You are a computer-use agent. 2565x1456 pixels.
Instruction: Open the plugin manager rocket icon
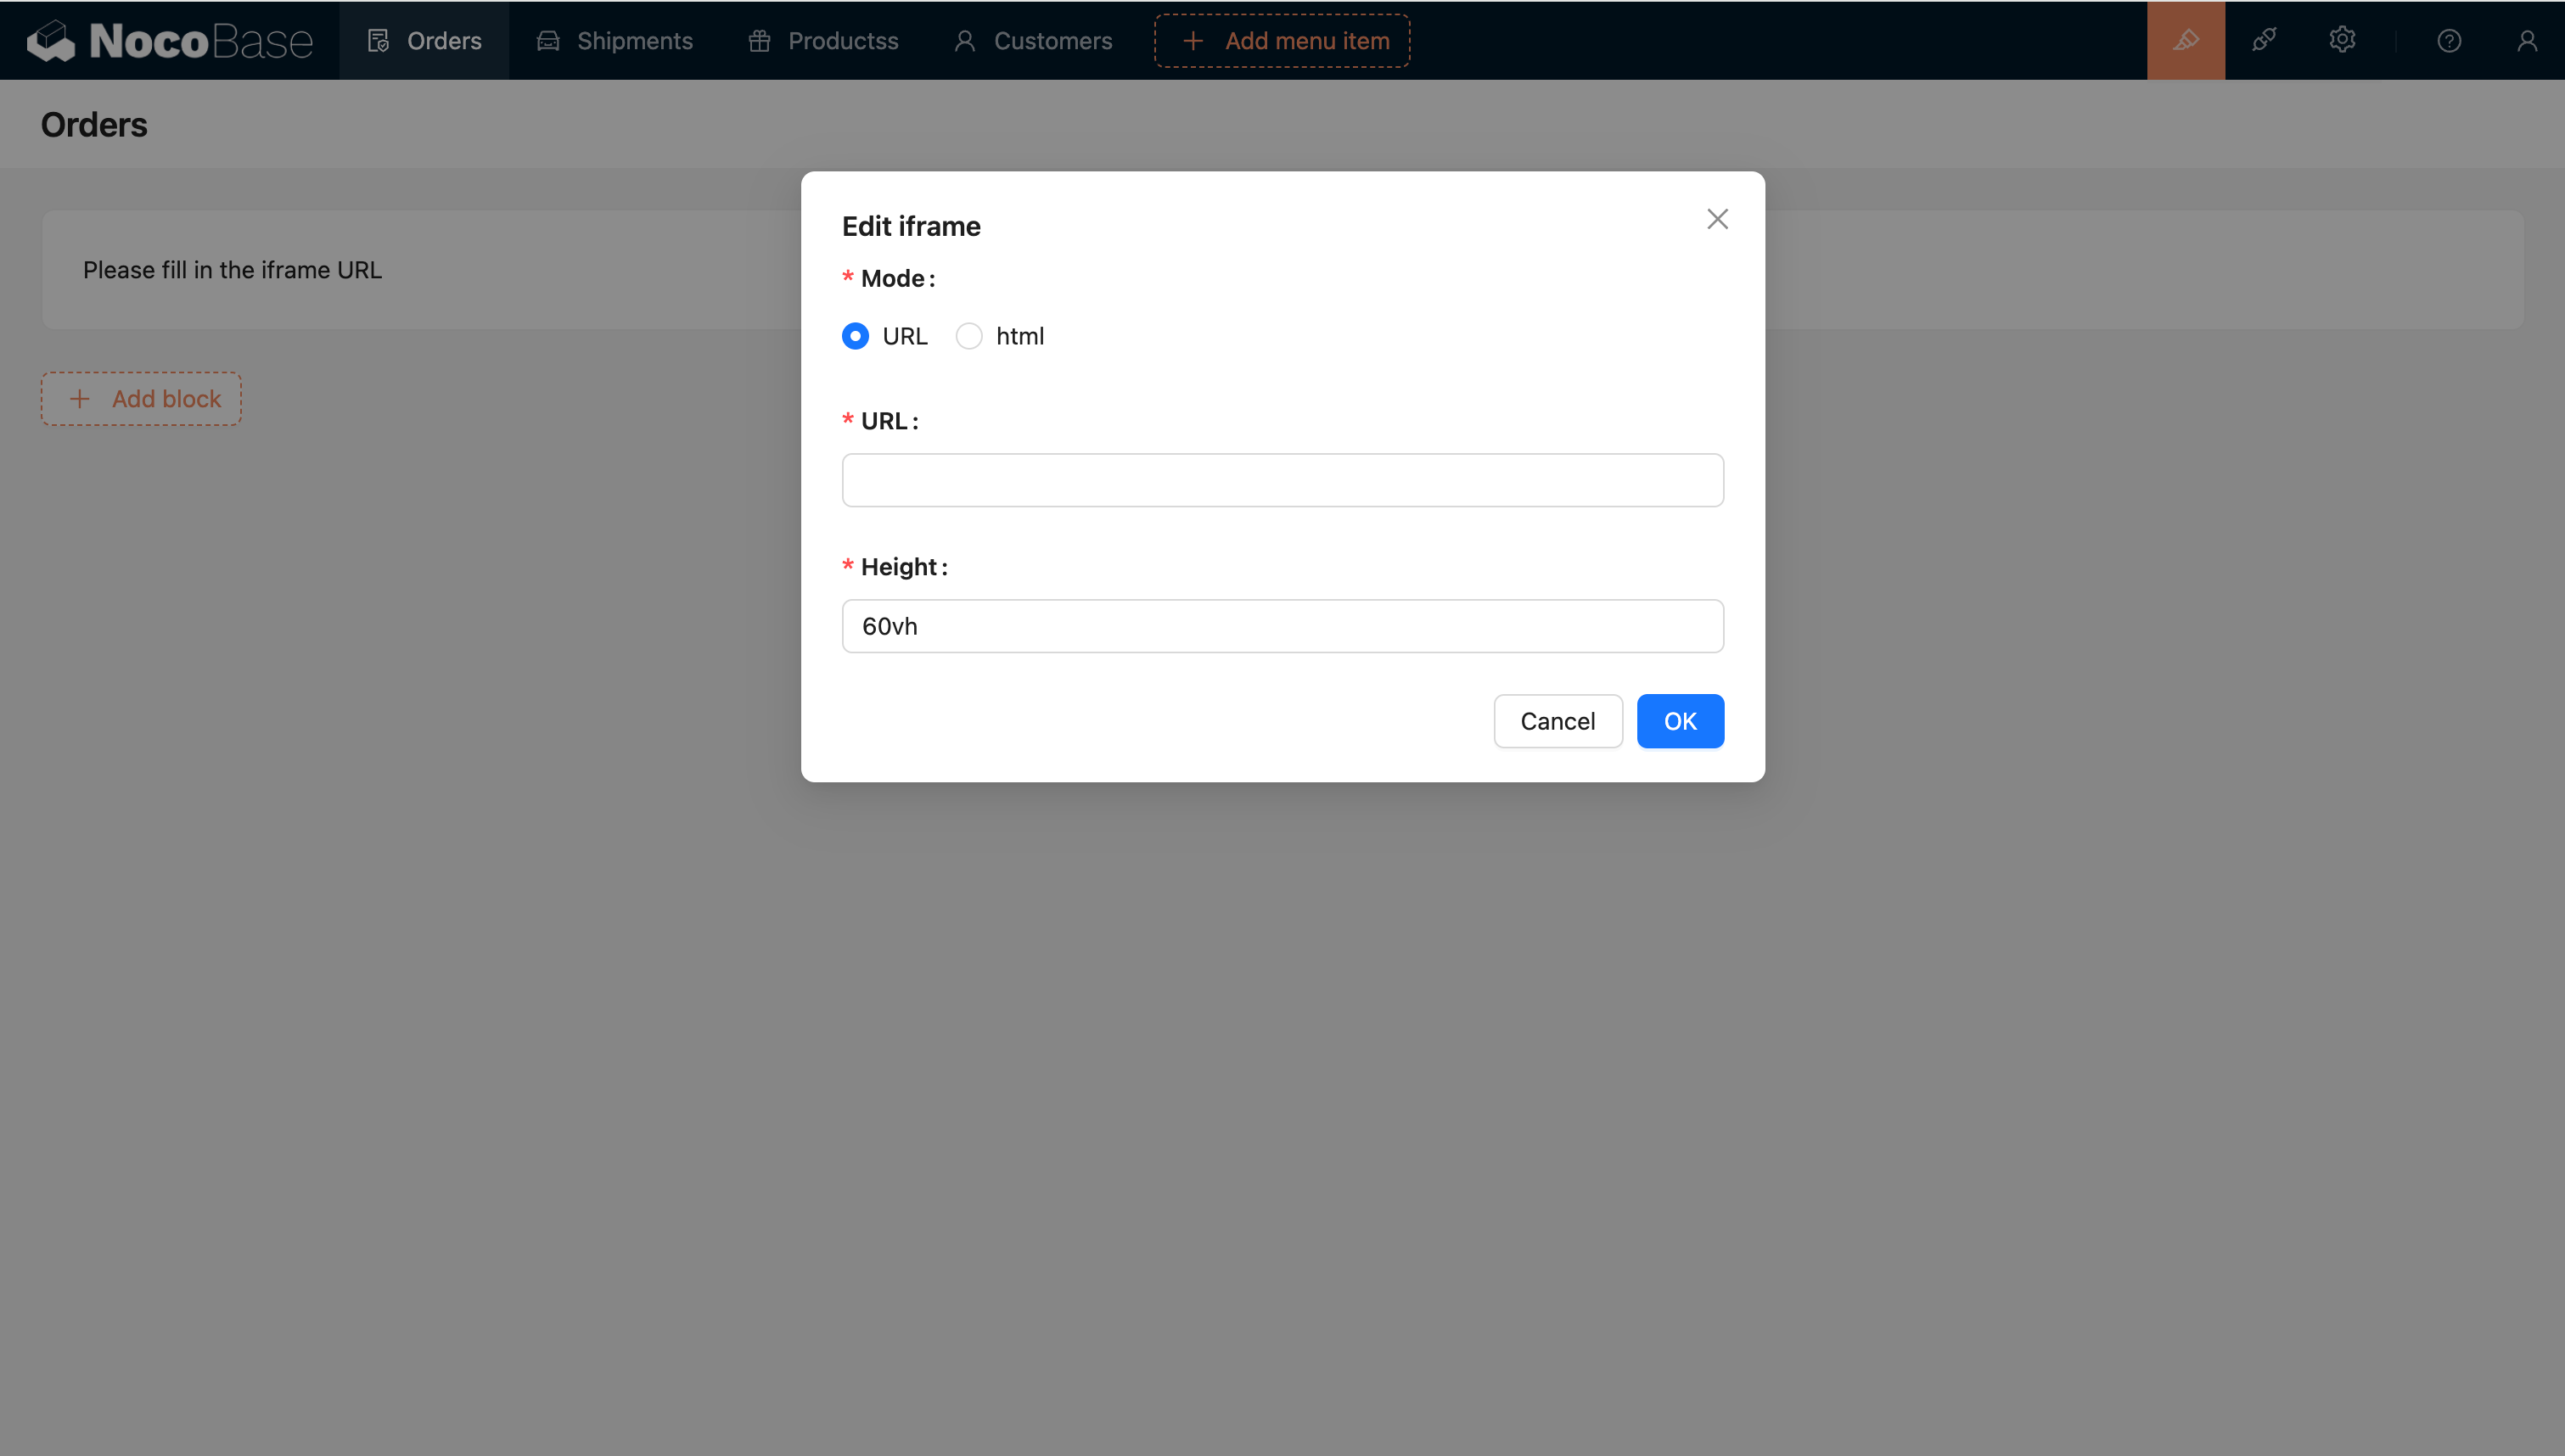pos(2264,41)
